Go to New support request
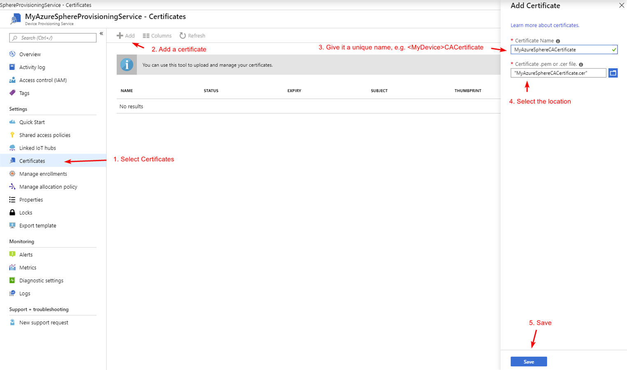Screen dimensions: 627x370 (x=44, y=323)
